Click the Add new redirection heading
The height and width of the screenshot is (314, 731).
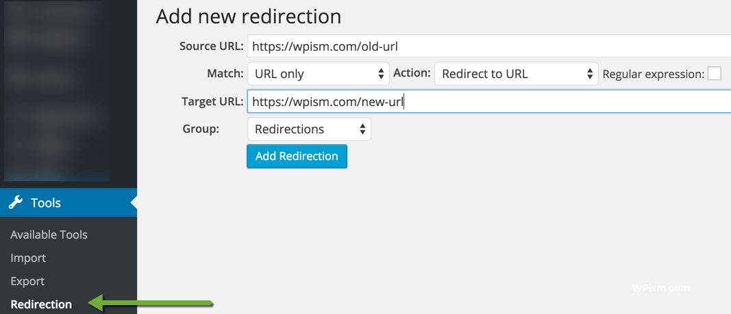pyautogui.click(x=248, y=16)
